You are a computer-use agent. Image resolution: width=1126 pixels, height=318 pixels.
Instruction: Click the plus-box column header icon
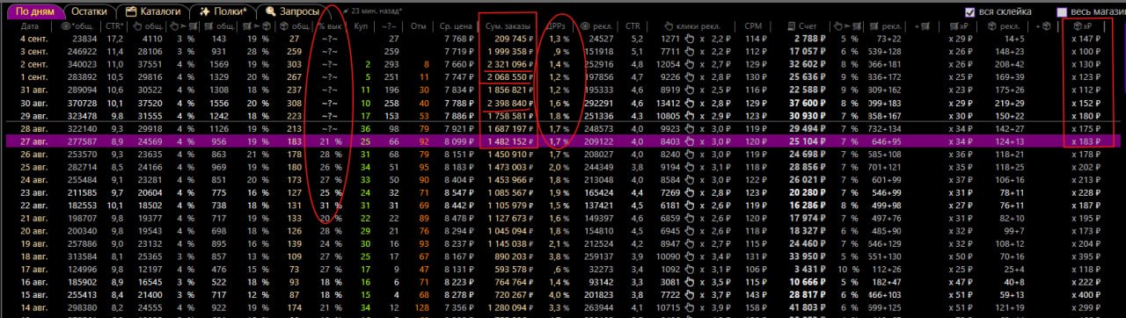coord(1044,27)
